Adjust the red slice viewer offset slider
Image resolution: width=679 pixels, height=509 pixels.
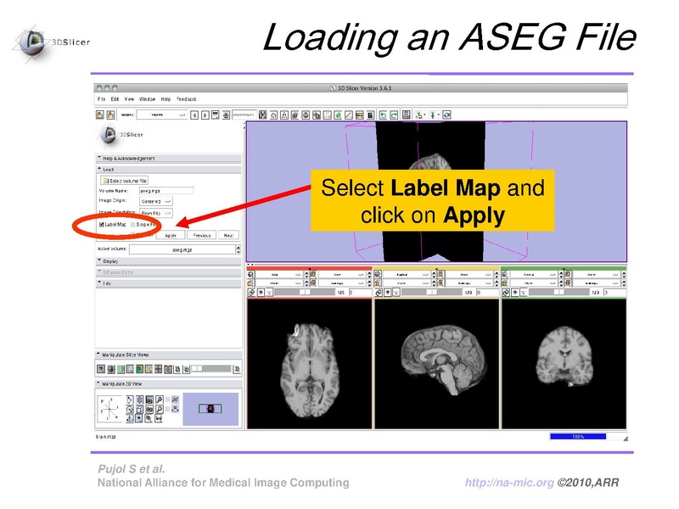(306, 293)
